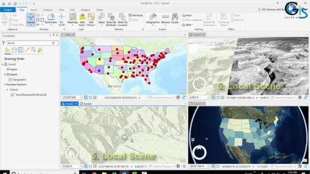The image size is (310, 174).
Task: Select List By Snapping icon
Action: pyautogui.click(x=33, y=50)
